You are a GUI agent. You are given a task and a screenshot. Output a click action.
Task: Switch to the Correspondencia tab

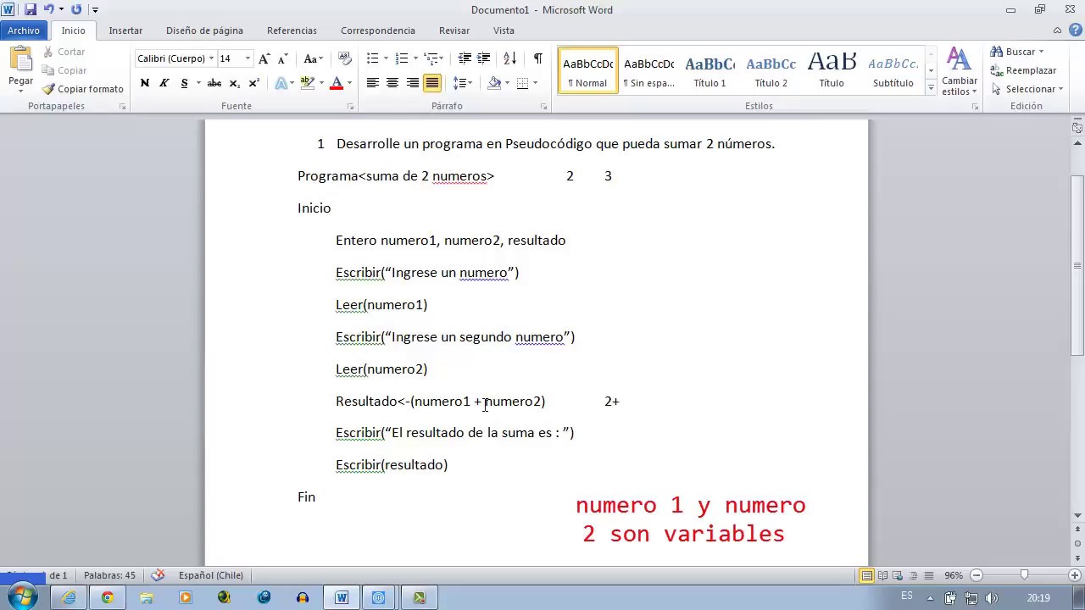pos(378,30)
